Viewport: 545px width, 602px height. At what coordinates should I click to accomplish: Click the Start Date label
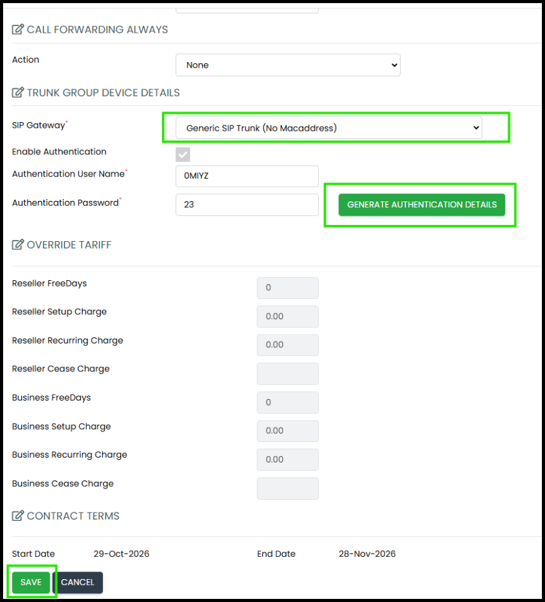[x=33, y=554]
